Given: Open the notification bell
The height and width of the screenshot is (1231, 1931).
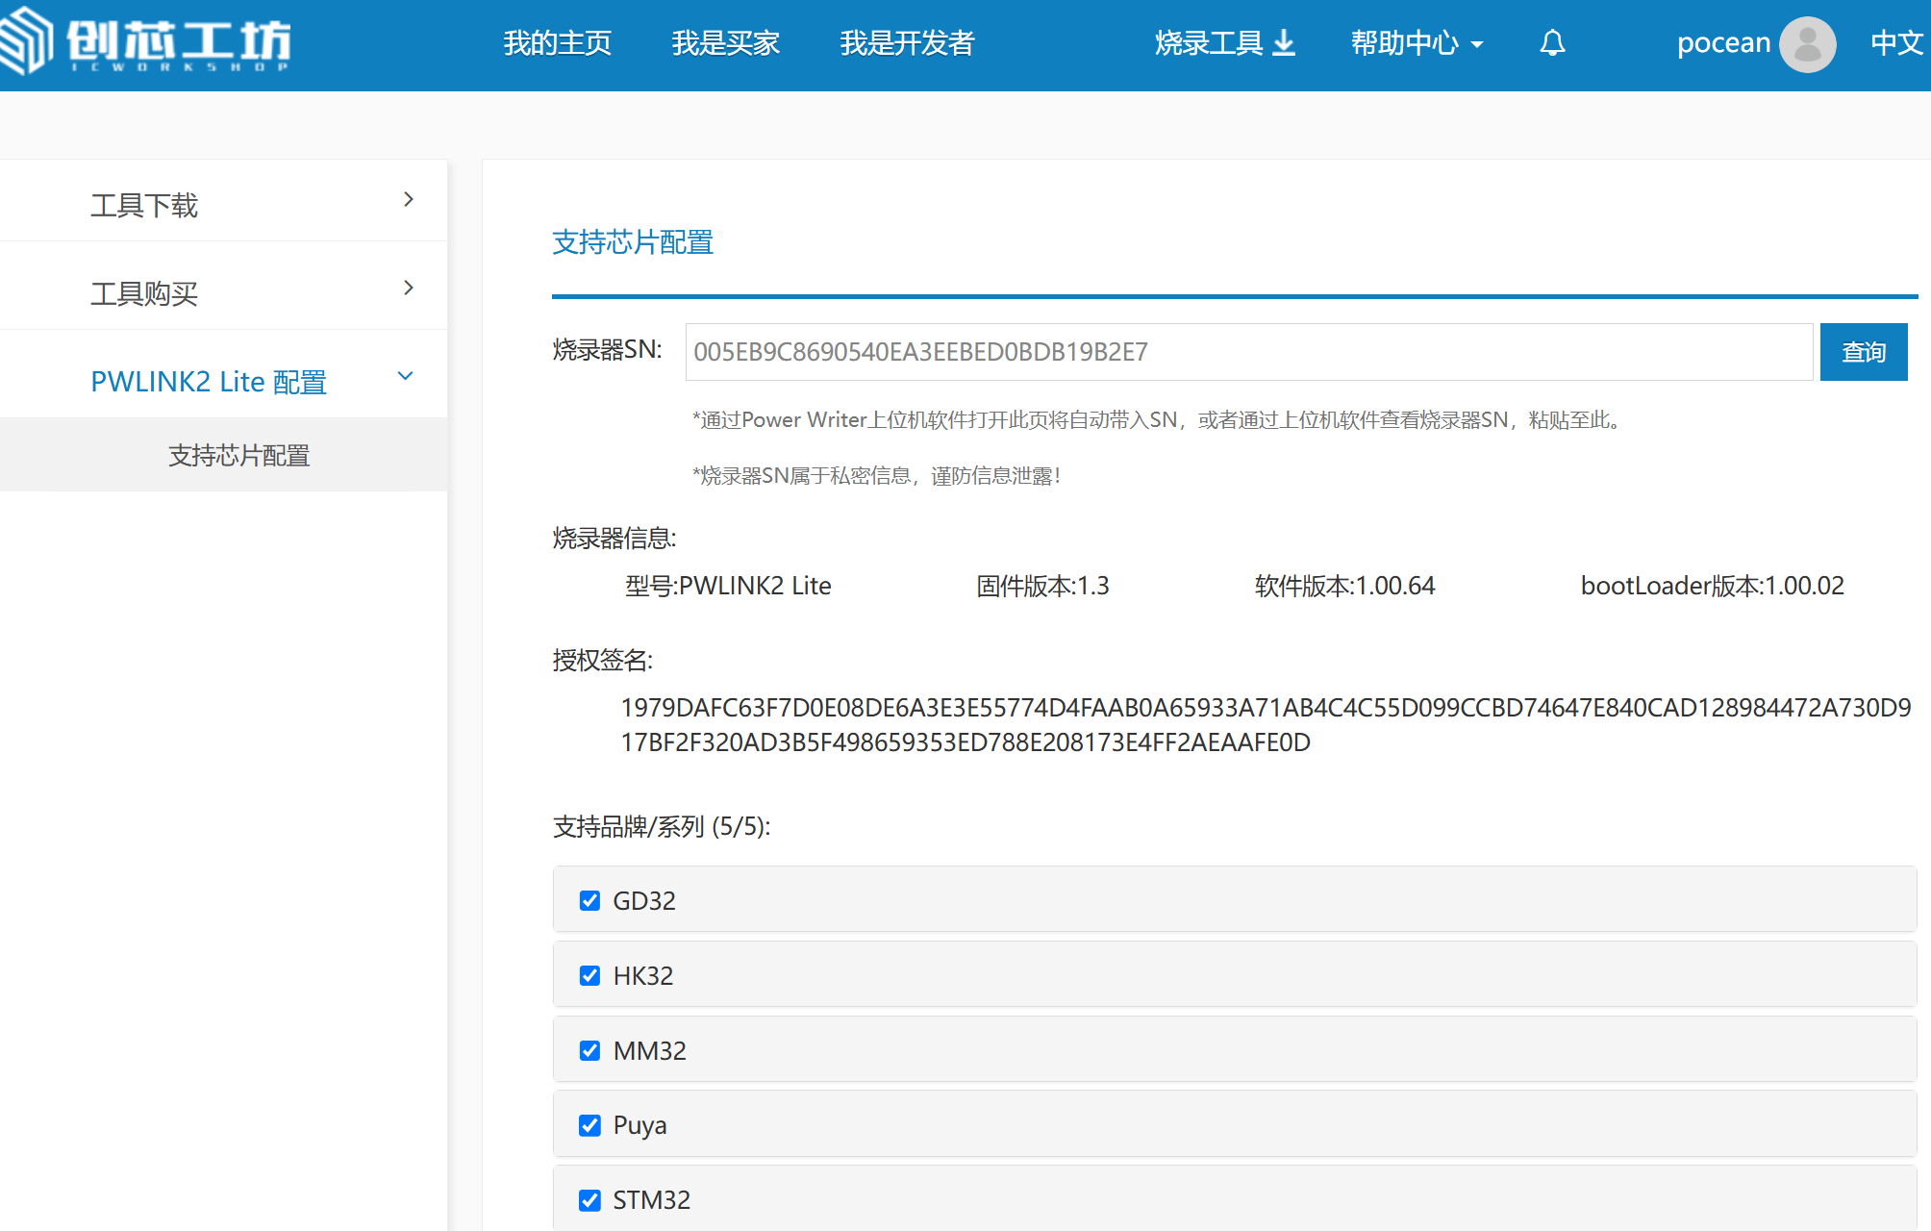Looking at the screenshot, I should tap(1552, 43).
